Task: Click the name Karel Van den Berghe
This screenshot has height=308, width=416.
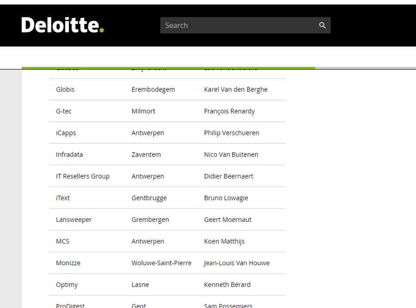Action: (x=236, y=89)
